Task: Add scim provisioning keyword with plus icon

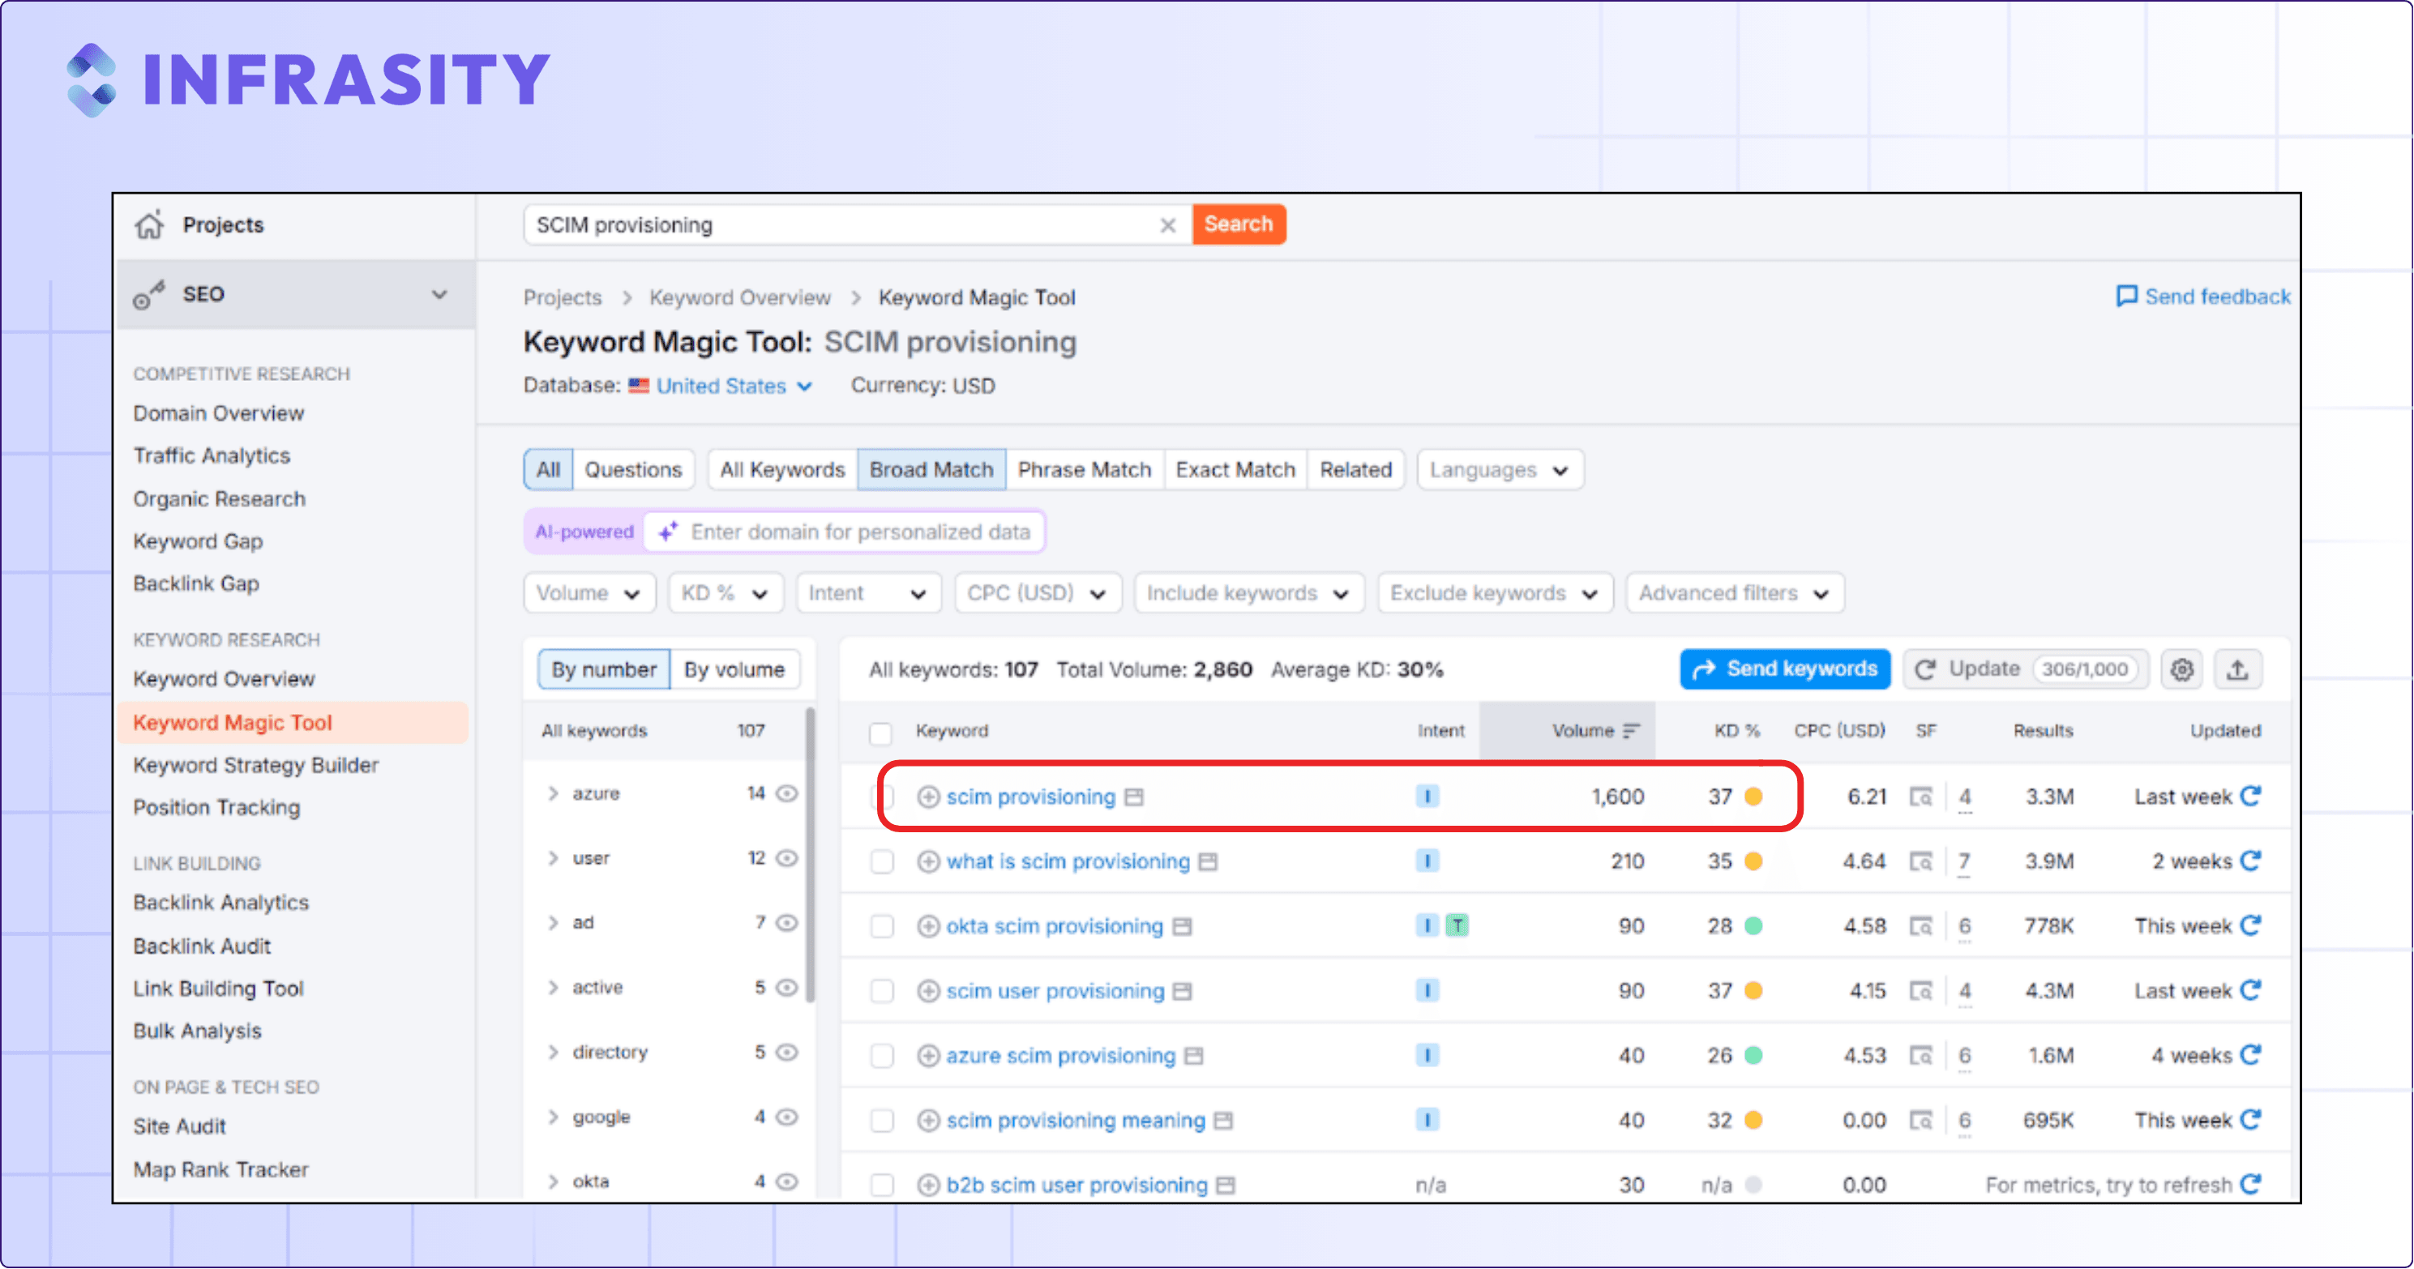Action: click(927, 797)
